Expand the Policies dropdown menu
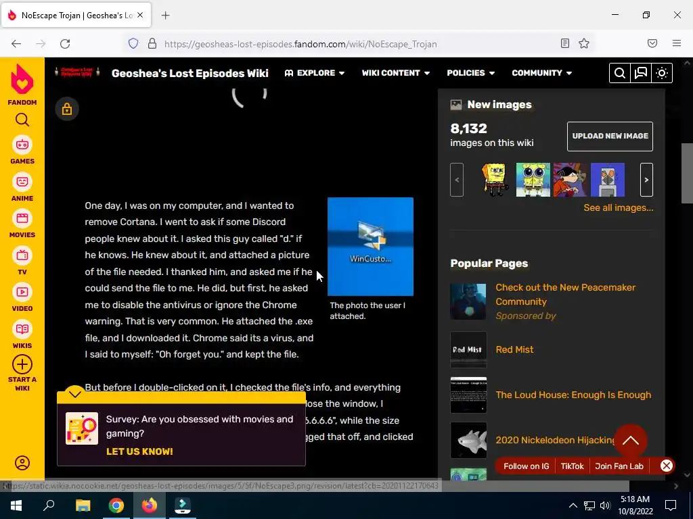Image resolution: width=693 pixels, height=519 pixels. click(471, 73)
